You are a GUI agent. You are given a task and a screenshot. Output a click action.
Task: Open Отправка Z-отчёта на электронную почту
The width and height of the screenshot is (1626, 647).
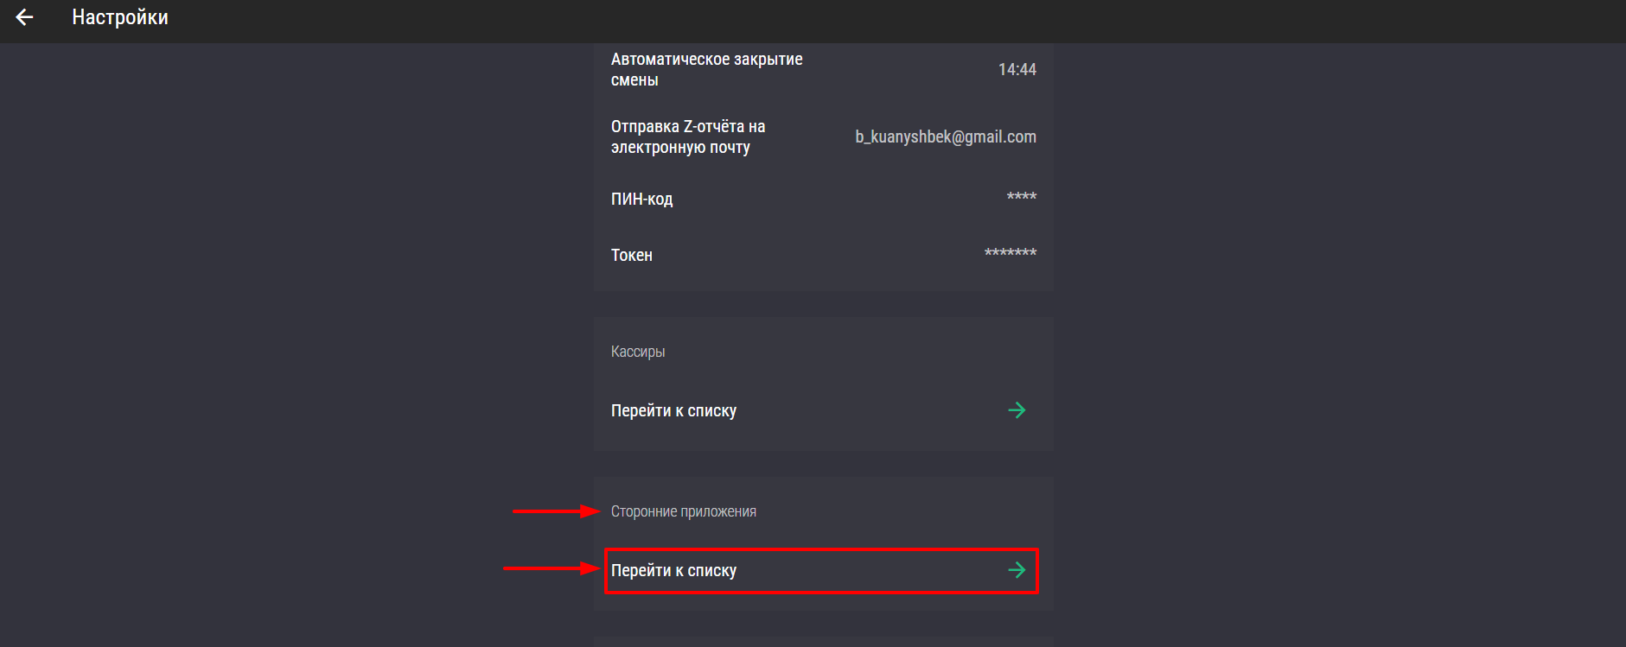pyautogui.click(x=823, y=136)
